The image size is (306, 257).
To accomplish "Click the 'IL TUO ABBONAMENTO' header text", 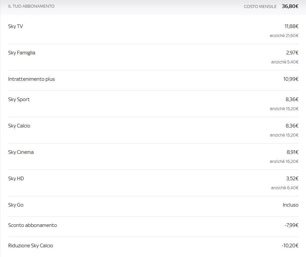I will coord(31,6).
